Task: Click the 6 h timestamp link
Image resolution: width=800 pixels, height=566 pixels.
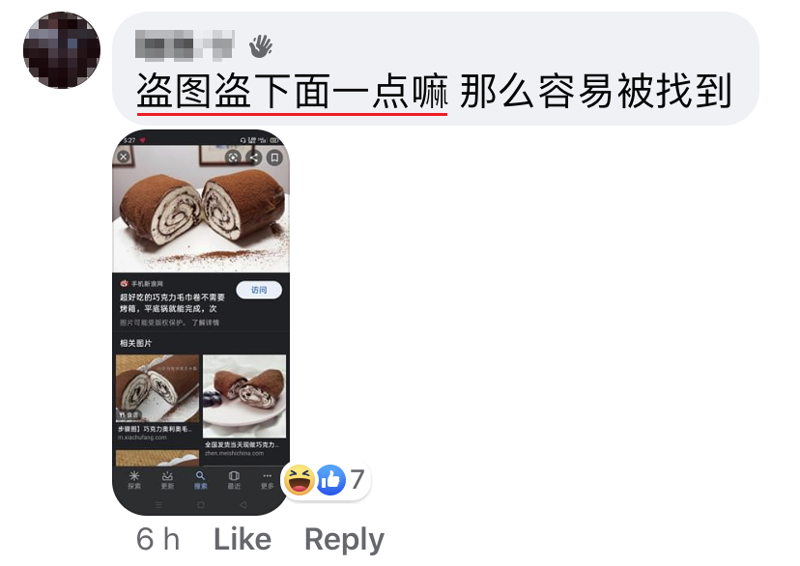Action: click(x=157, y=540)
